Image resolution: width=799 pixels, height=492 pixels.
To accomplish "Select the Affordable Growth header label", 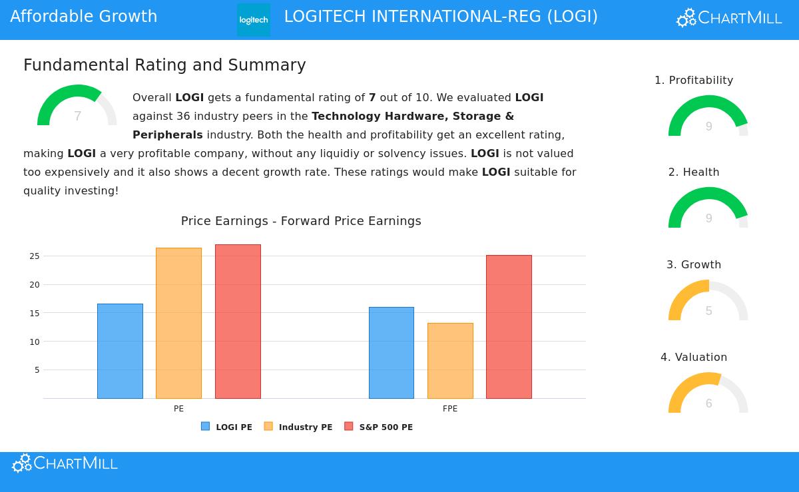I will (83, 17).
